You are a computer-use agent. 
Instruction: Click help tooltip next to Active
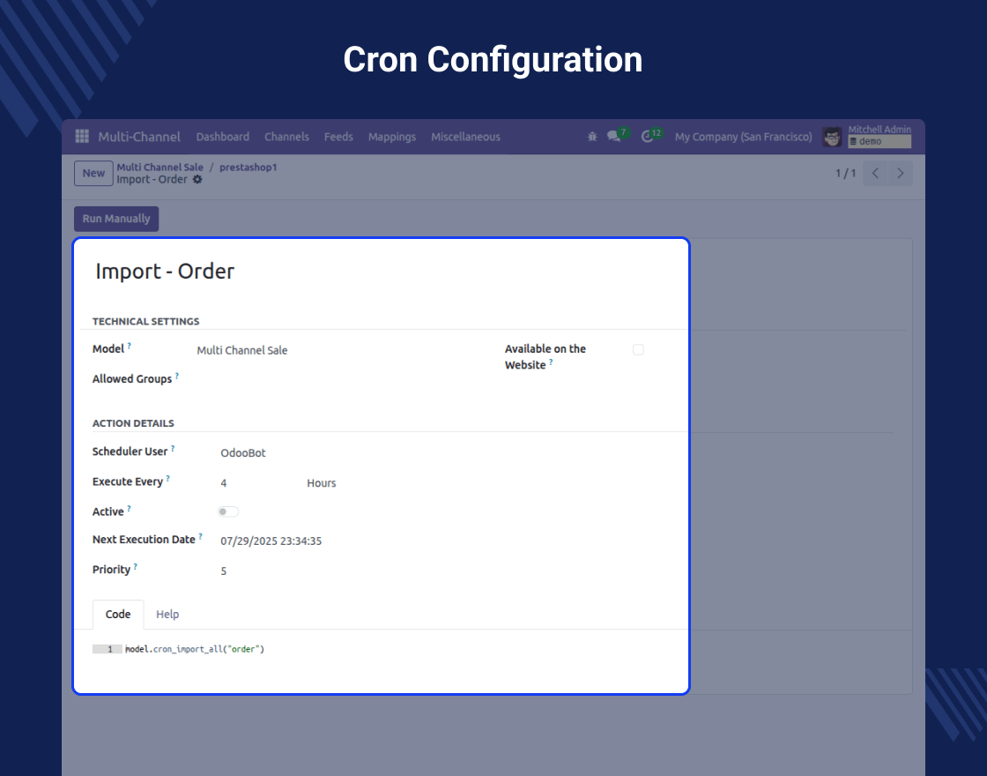129,509
